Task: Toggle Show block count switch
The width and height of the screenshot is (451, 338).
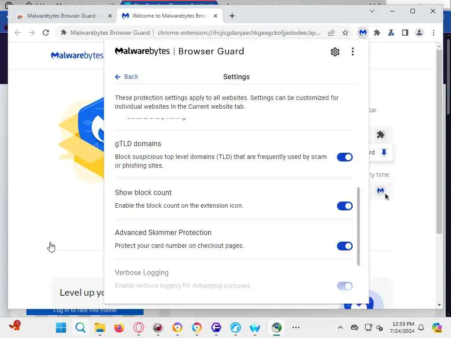Action: [x=344, y=206]
